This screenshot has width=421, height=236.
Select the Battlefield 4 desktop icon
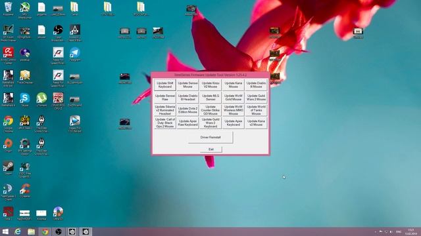(x=8, y=100)
